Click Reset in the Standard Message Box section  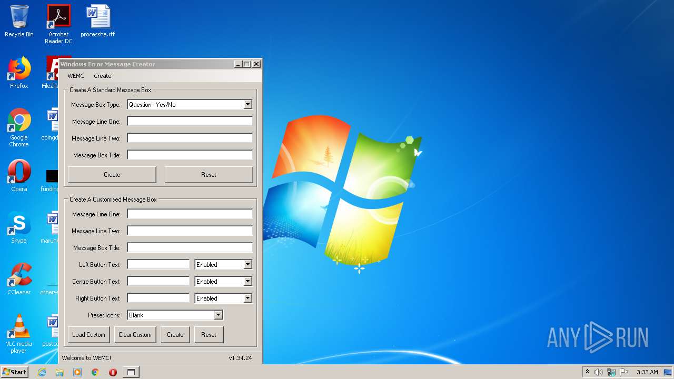tap(209, 175)
